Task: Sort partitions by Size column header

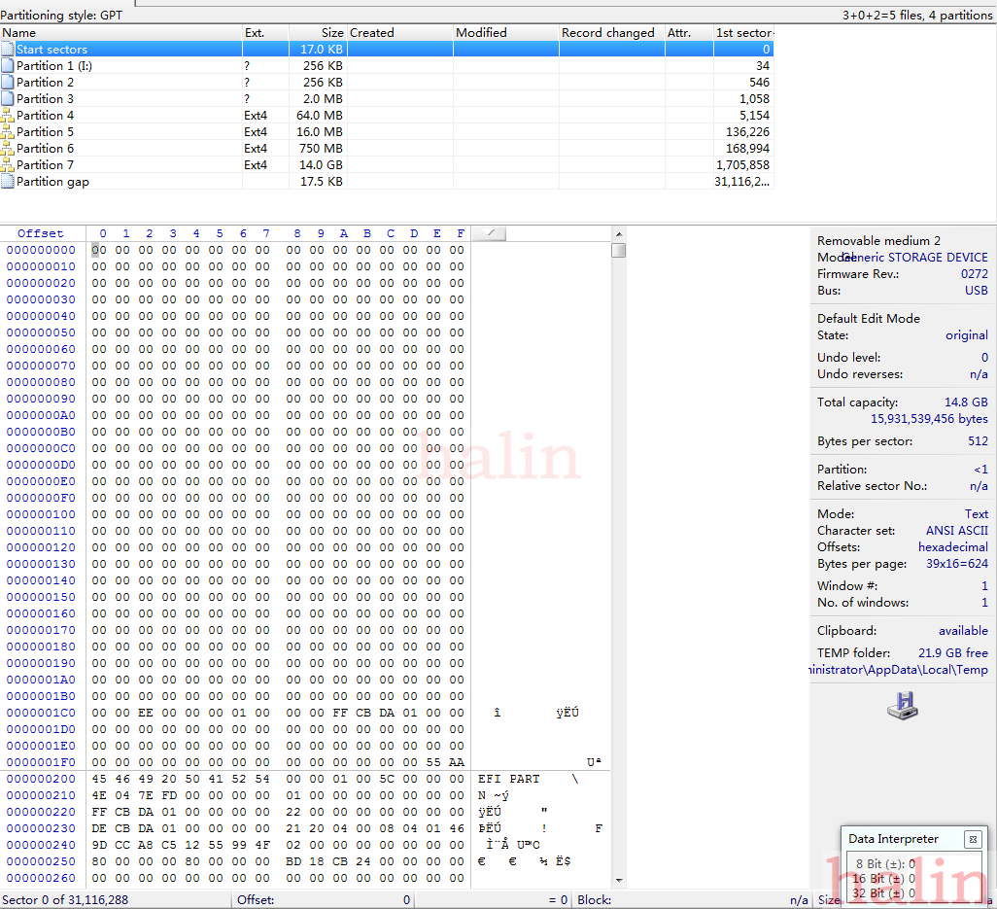Action: 317,33
